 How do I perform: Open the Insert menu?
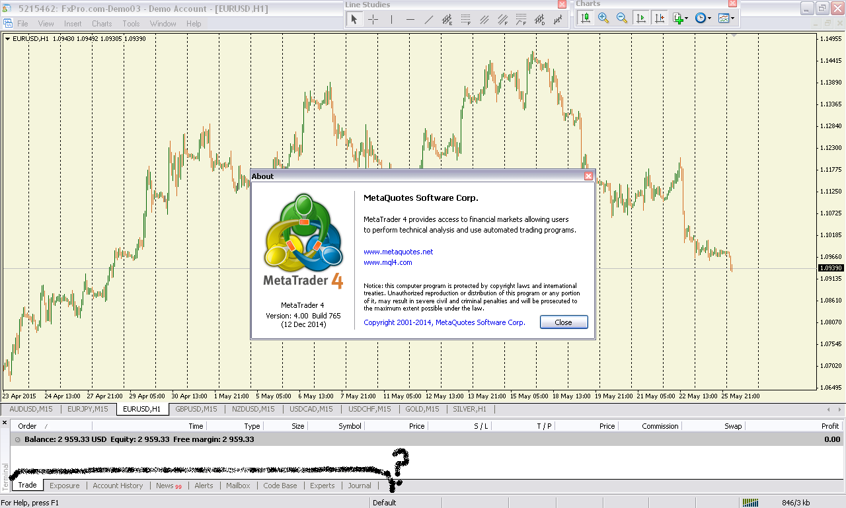coord(73,24)
